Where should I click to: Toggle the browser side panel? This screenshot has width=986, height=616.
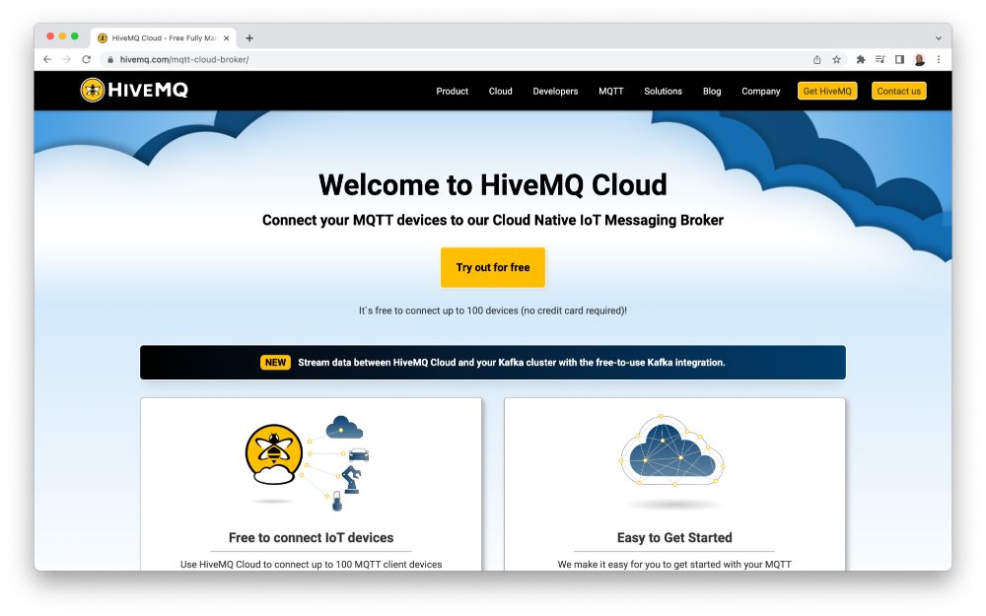coord(900,60)
